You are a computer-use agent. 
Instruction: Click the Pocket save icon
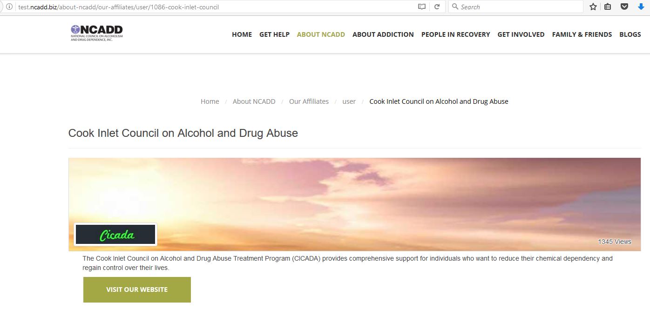[x=624, y=7]
